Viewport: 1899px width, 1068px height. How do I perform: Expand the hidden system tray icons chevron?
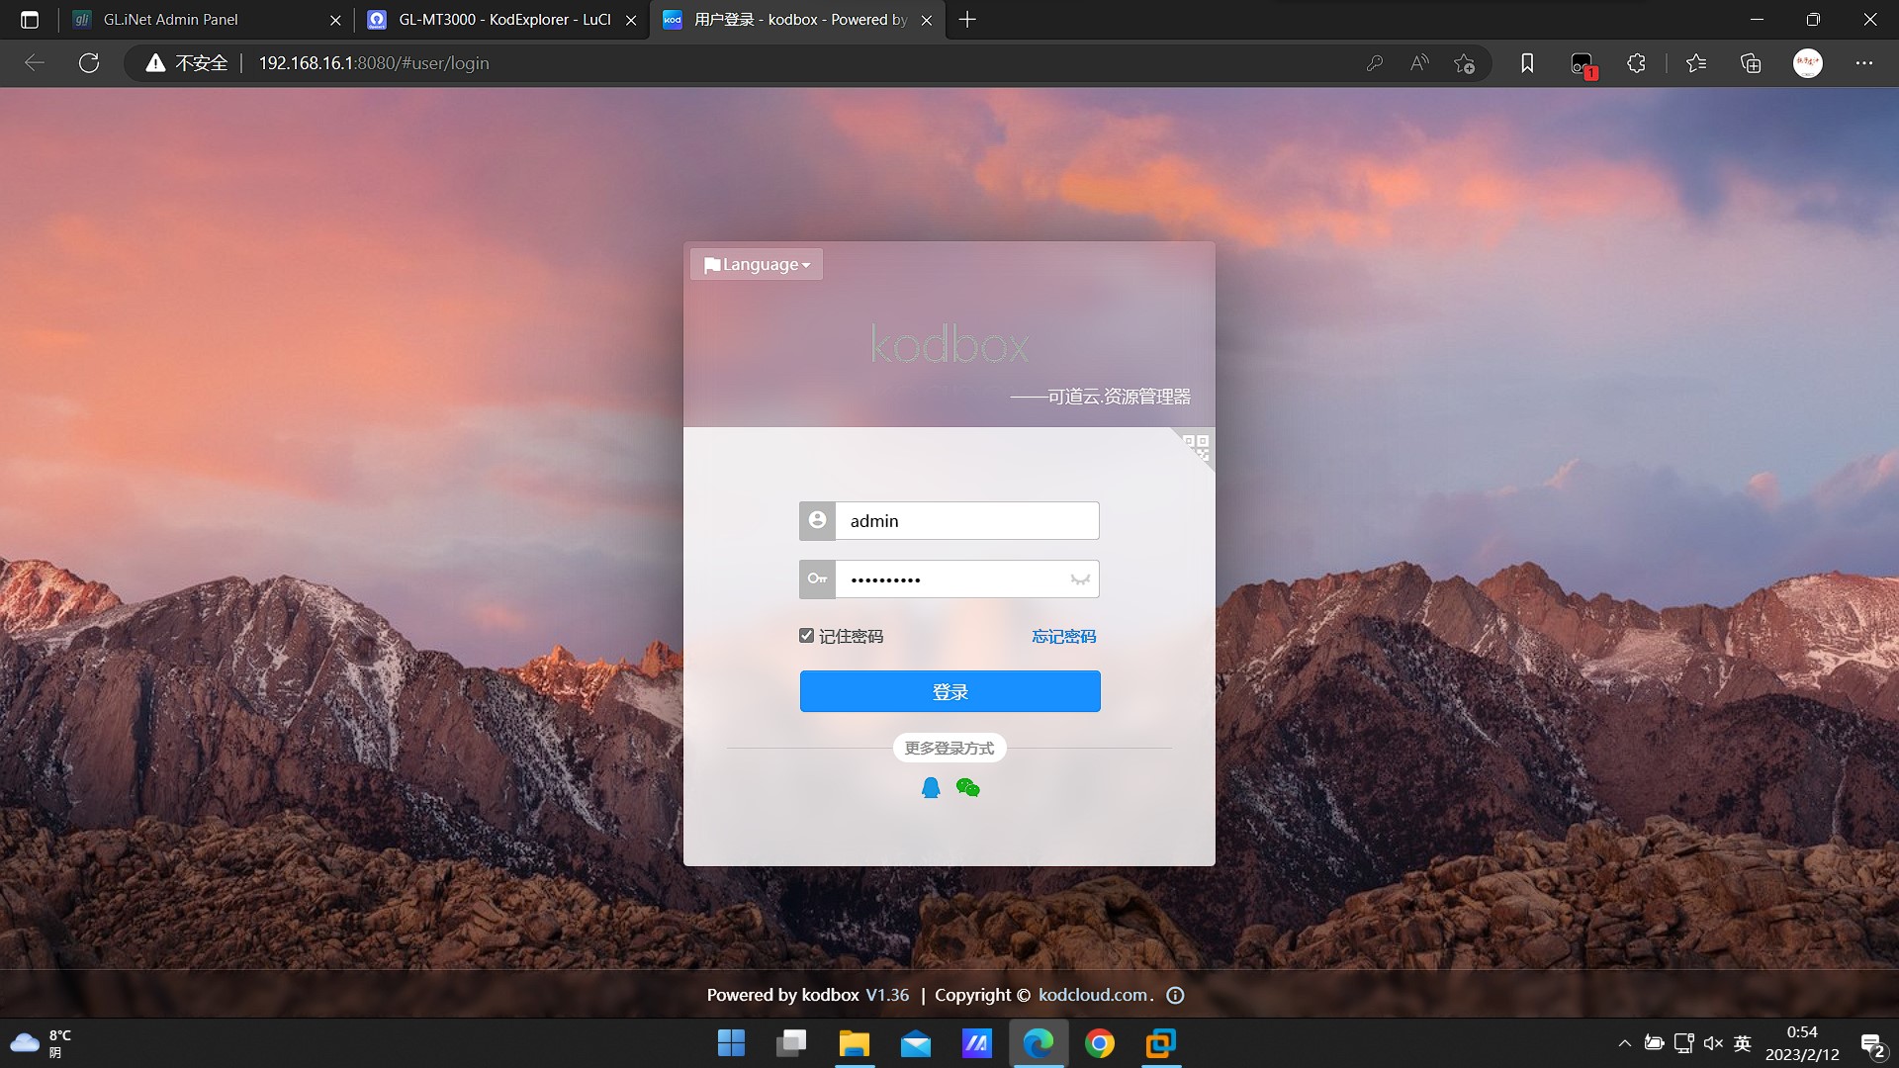[1624, 1043]
